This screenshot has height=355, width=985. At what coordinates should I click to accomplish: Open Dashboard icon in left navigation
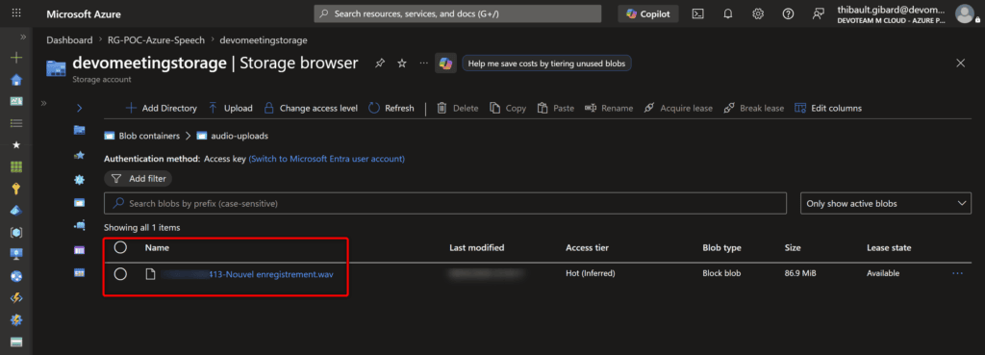(x=17, y=101)
